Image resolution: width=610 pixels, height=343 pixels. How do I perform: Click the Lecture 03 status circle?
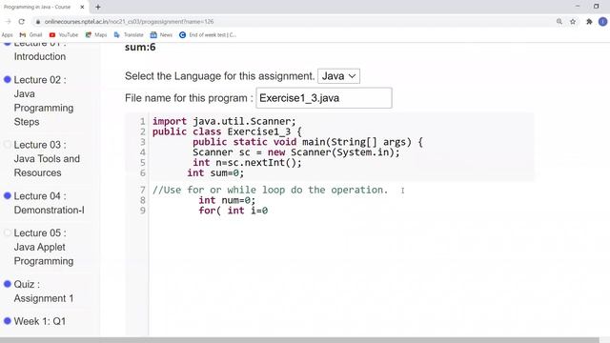click(x=8, y=145)
